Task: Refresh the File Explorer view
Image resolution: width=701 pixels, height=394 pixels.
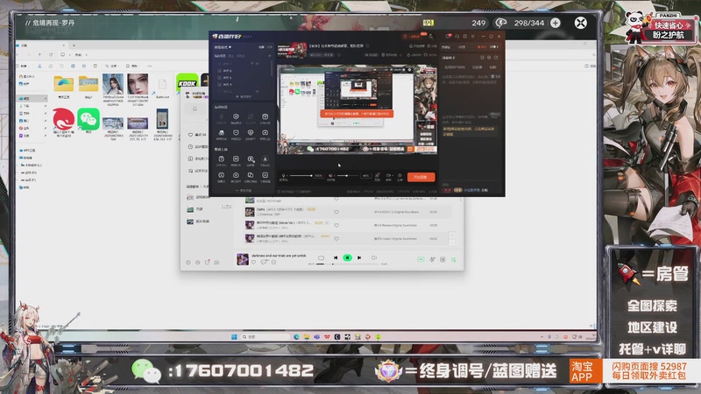Action: pyautogui.click(x=51, y=54)
